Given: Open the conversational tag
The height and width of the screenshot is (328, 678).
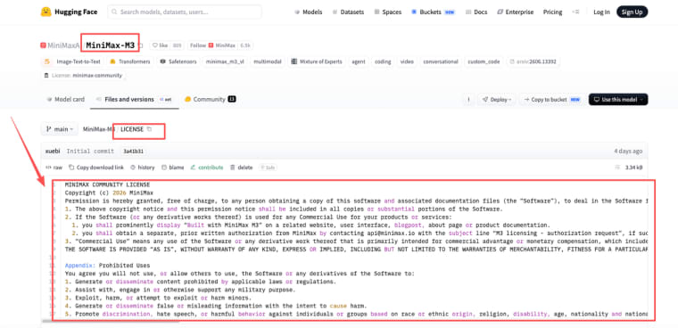Looking at the screenshot, I should 440,61.
